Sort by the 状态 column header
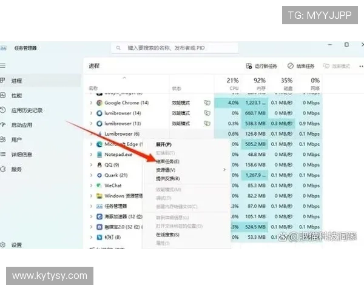The height and width of the screenshot is (291, 364). point(177,89)
